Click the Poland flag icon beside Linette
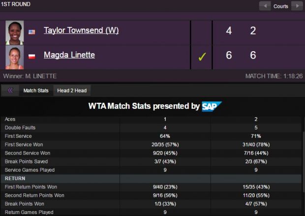This screenshot has width=305, height=216. [x=31, y=57]
